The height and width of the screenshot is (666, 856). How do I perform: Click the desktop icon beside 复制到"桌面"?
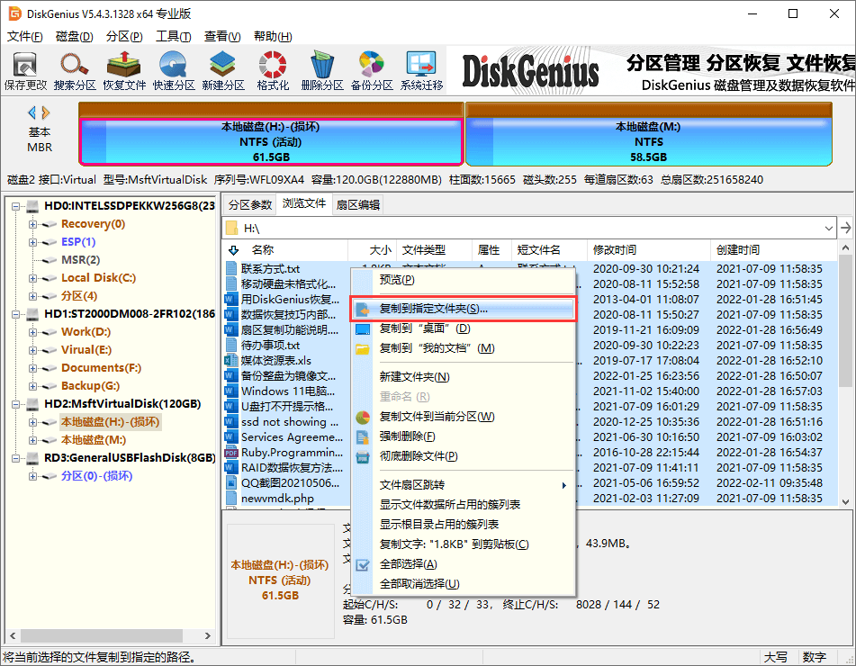pyautogui.click(x=363, y=329)
